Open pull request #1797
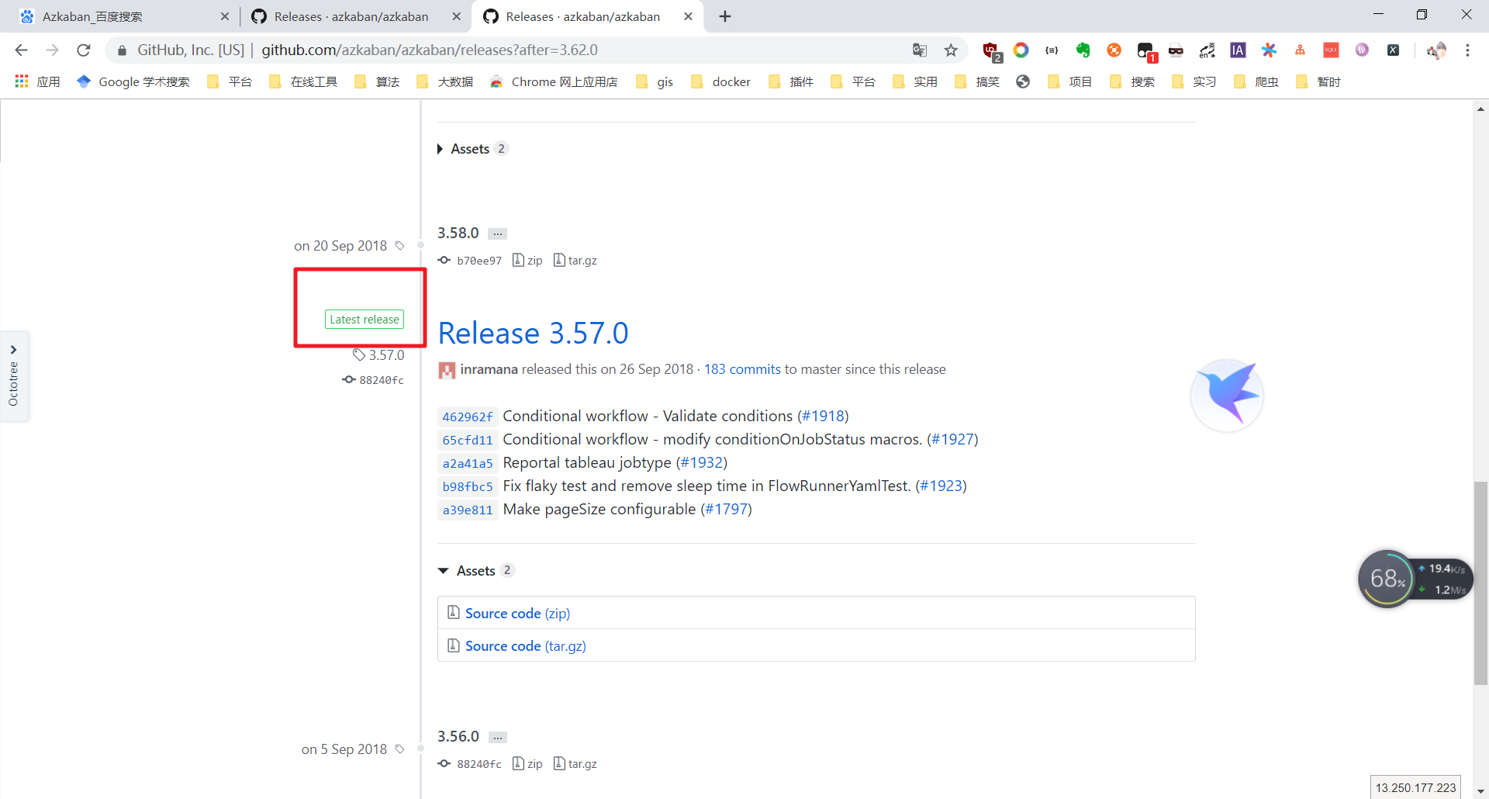 click(x=726, y=509)
